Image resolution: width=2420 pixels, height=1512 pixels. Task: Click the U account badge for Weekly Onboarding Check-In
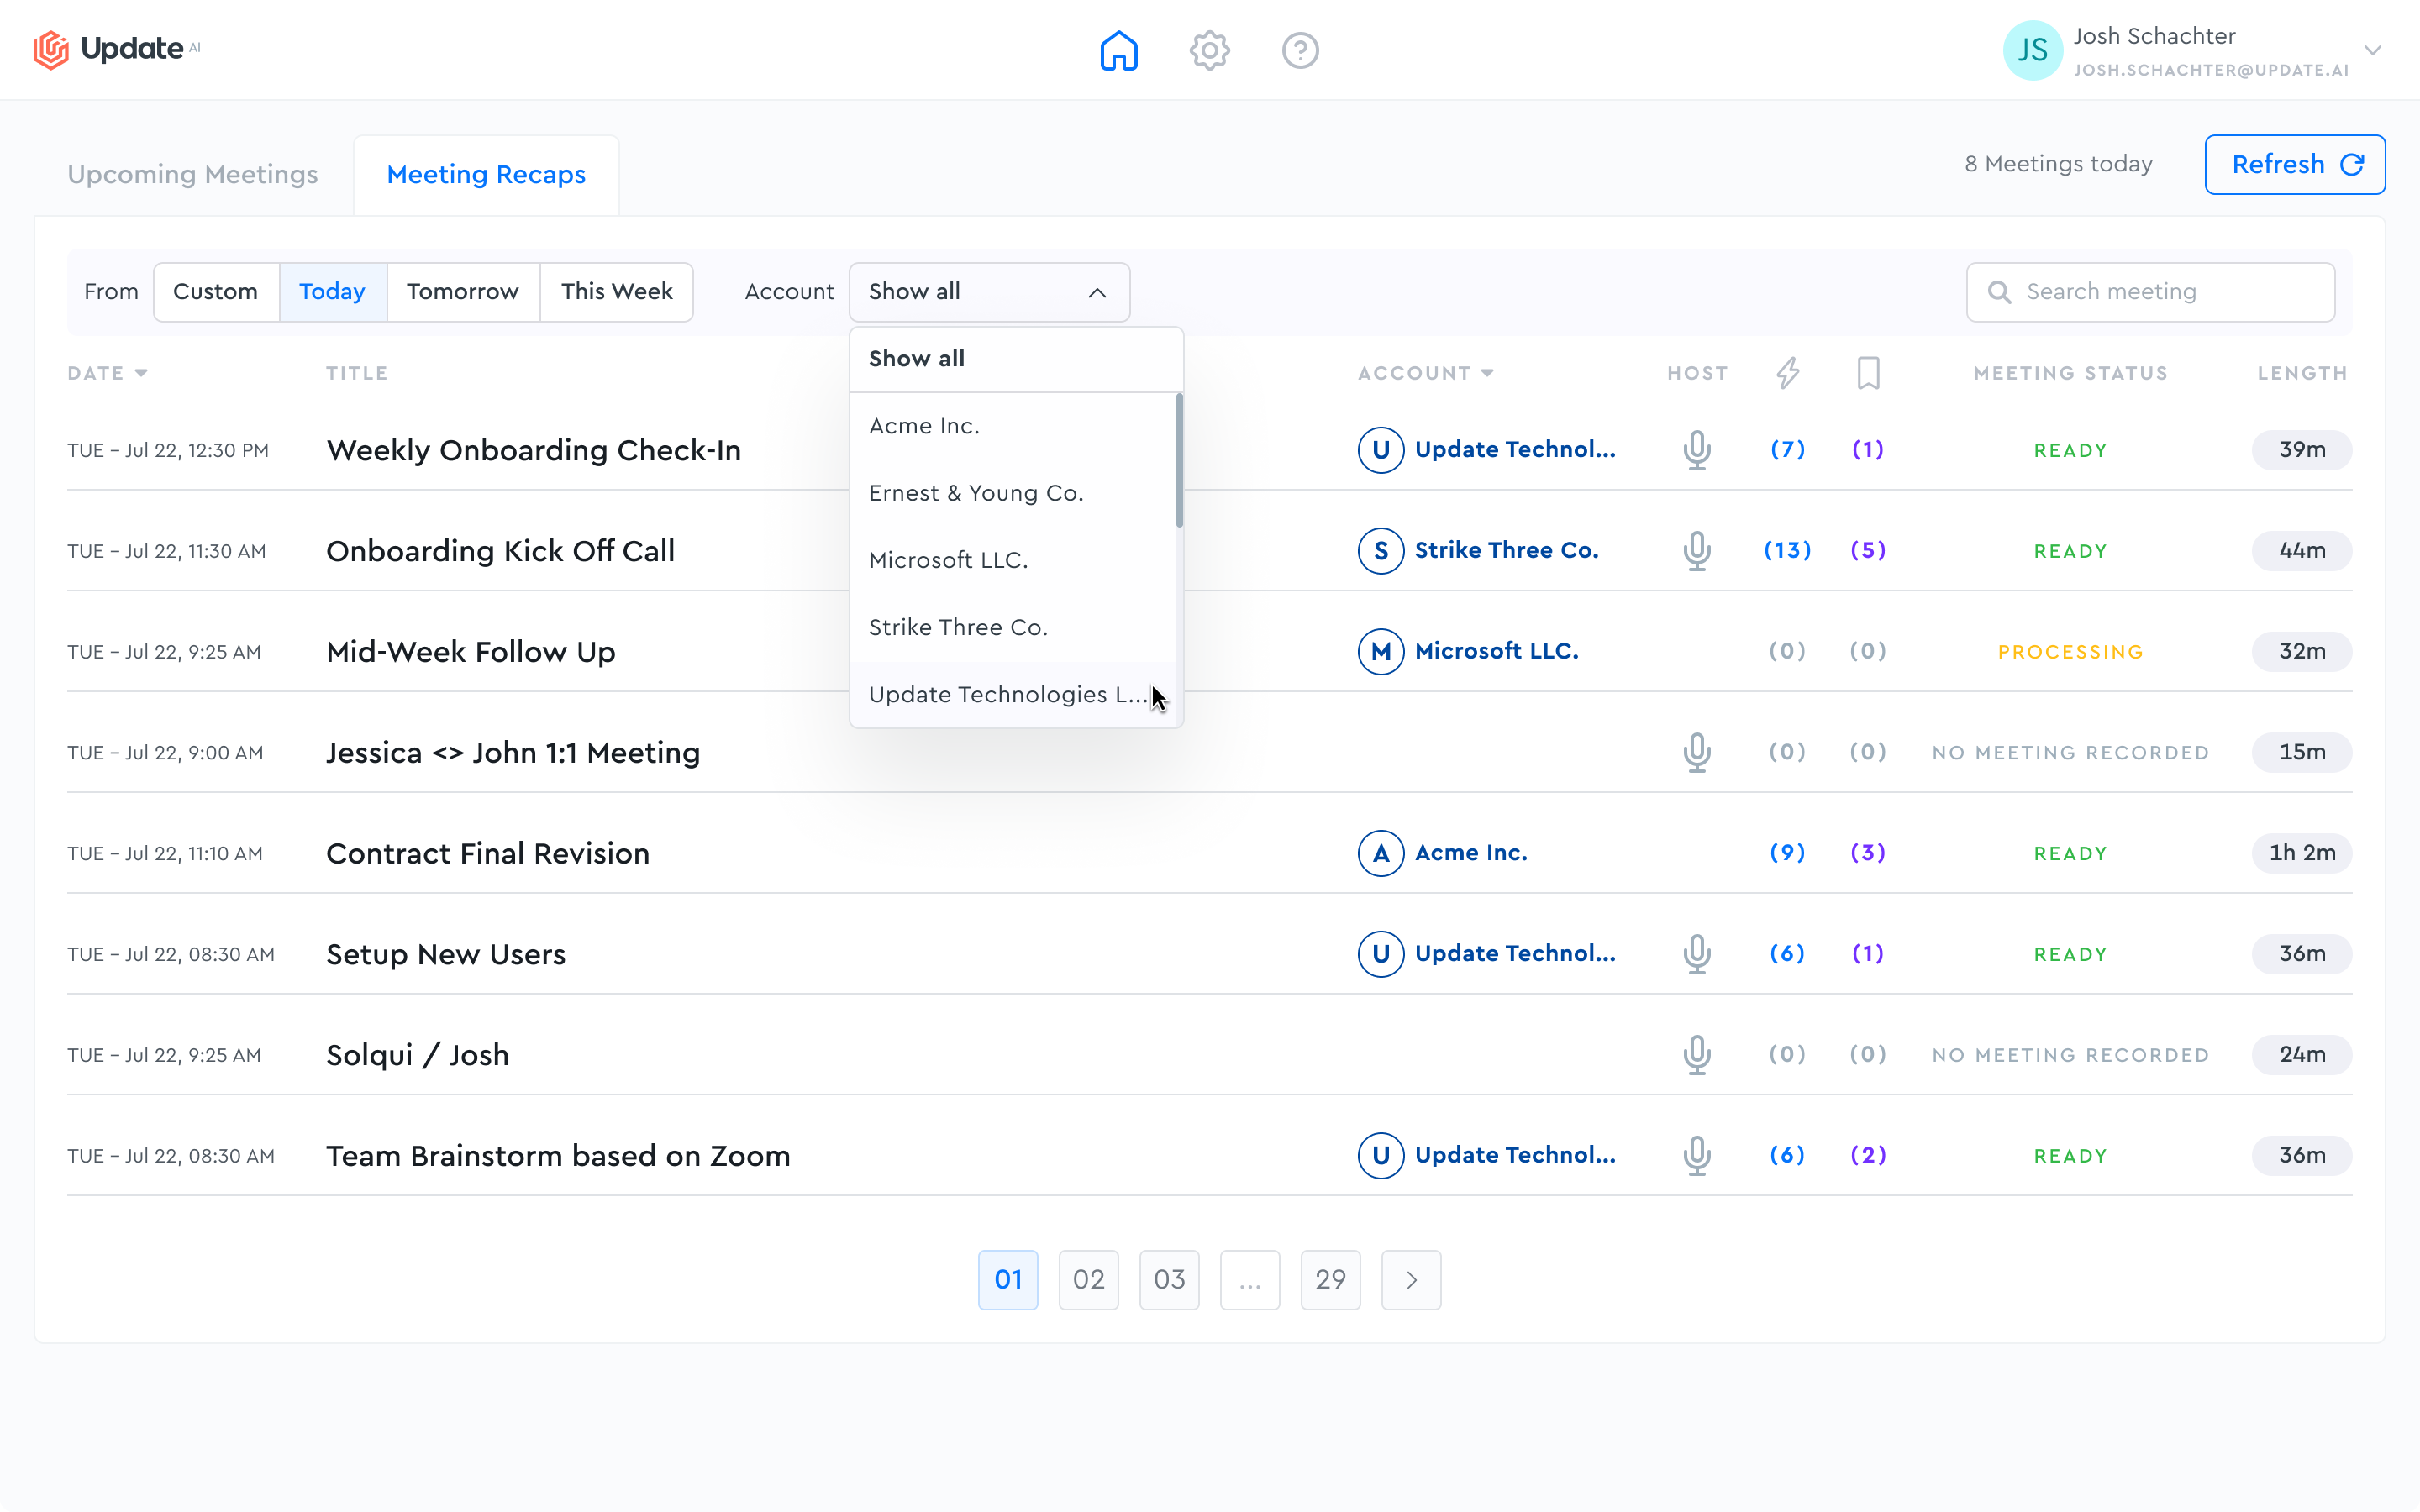click(x=1381, y=450)
